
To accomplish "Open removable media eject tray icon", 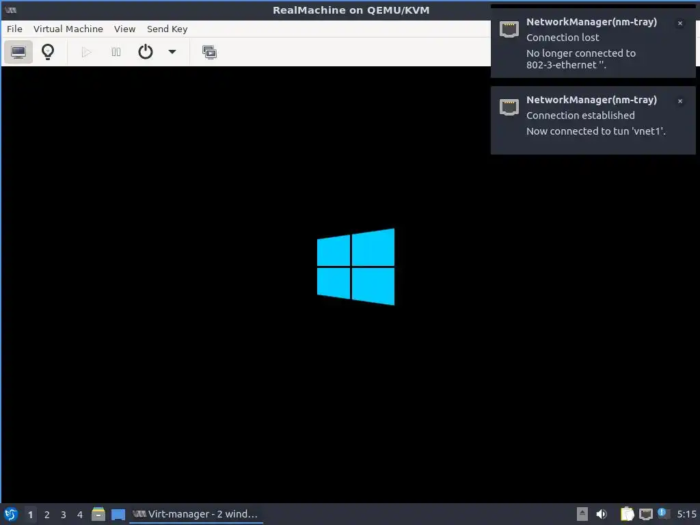I will pos(582,514).
